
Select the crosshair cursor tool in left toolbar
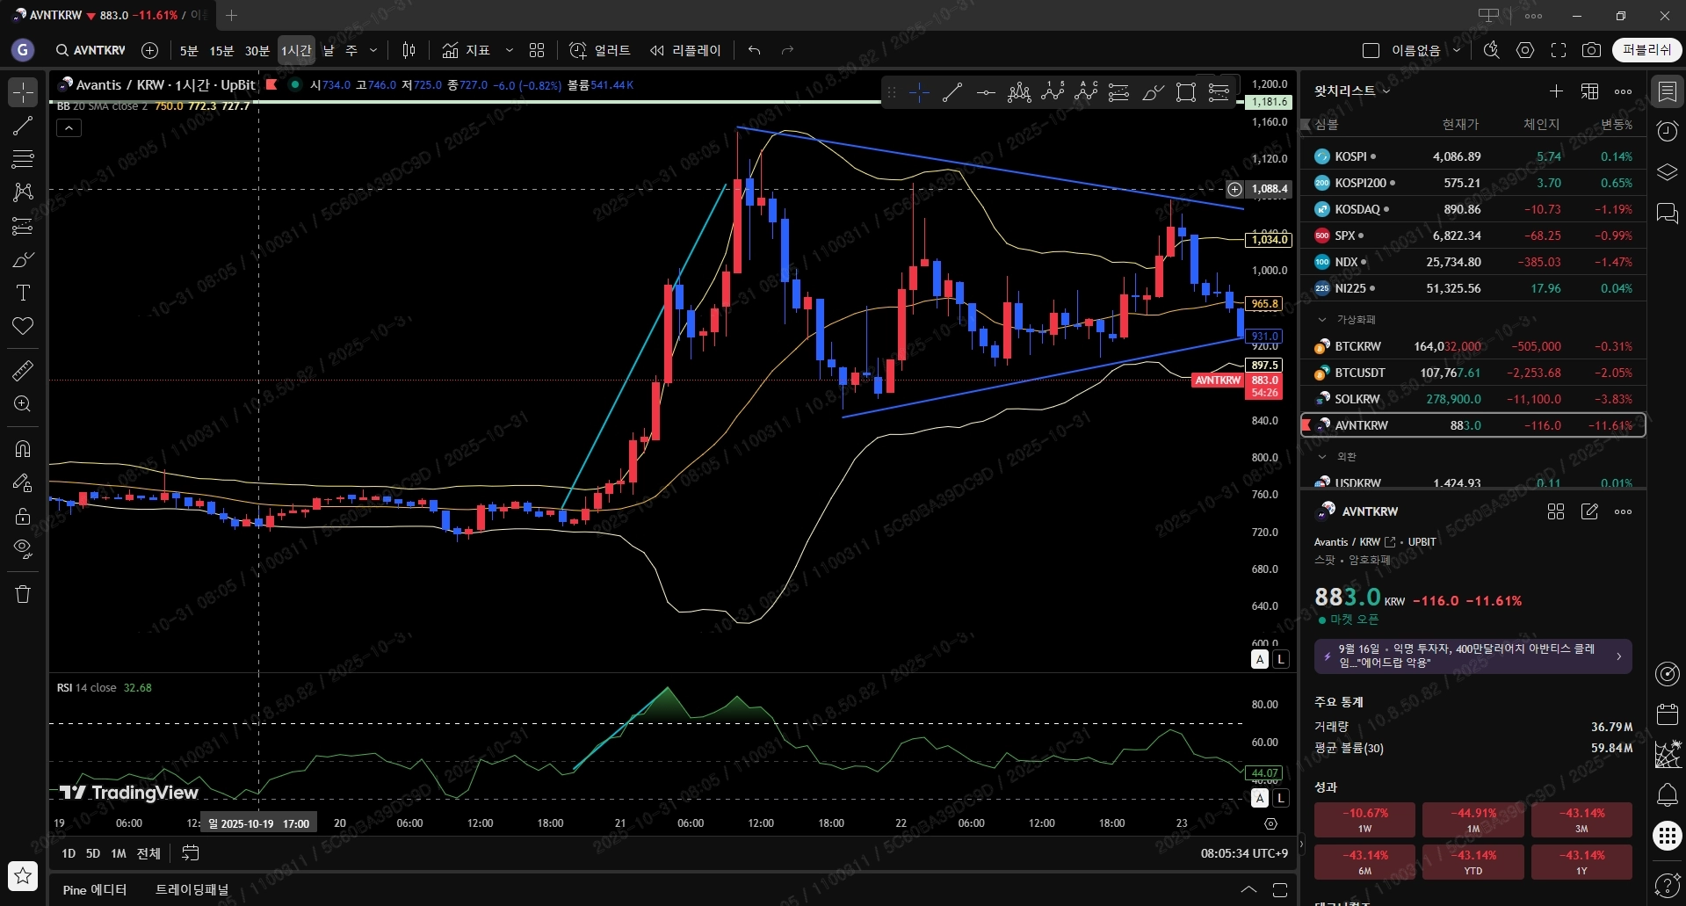point(23,92)
